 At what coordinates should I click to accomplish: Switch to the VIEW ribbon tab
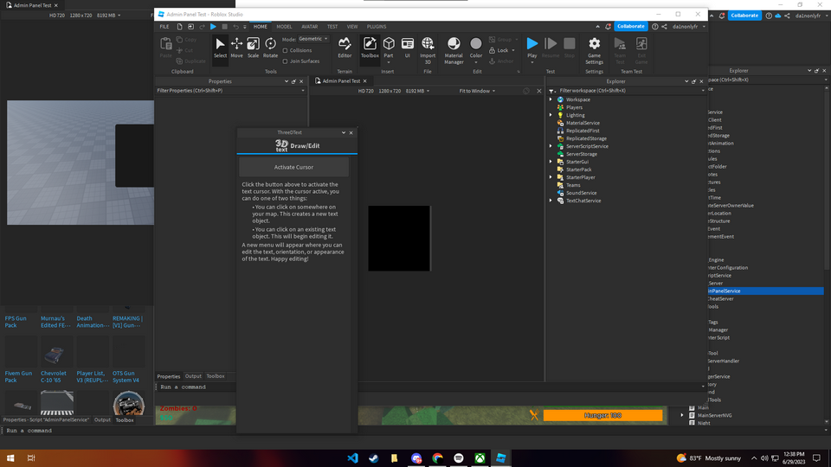click(352, 27)
